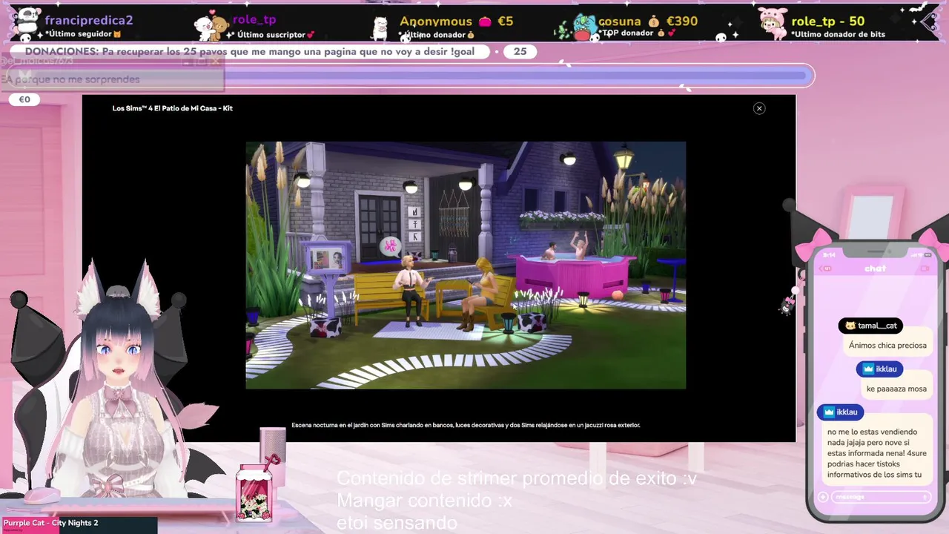Click the blue monster icon beside cosuna

(x=583, y=27)
